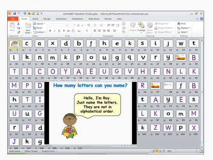Open the File tab
213x160 pixels.
13,19
